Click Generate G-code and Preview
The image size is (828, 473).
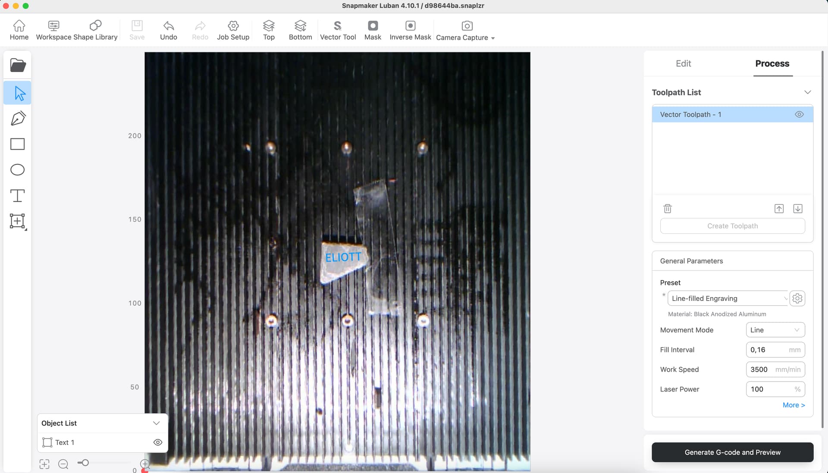pos(732,452)
